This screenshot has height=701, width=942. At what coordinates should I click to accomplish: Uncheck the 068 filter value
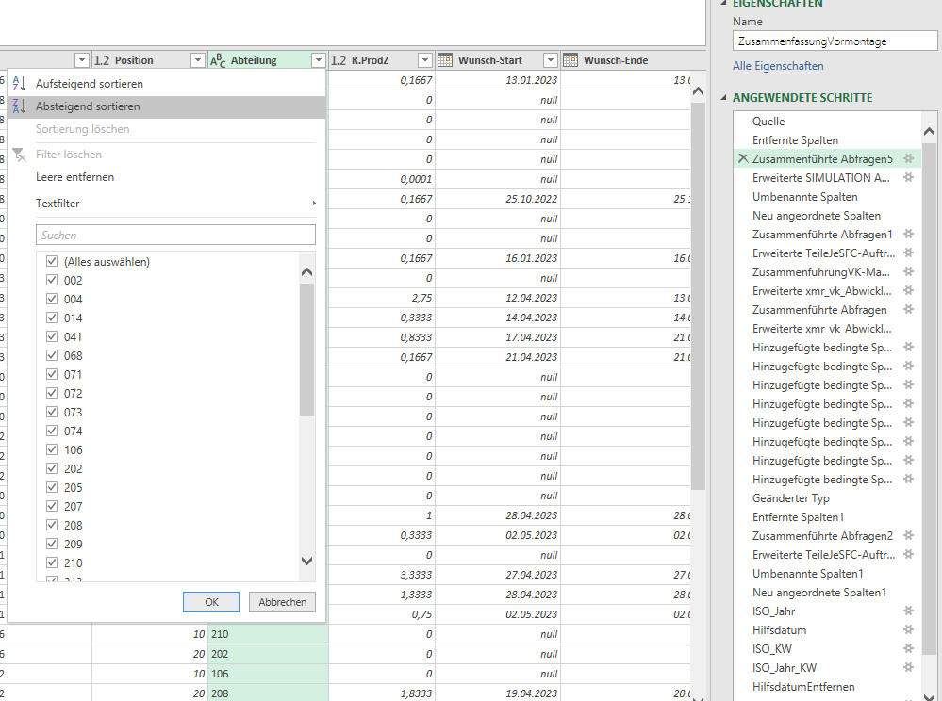[x=52, y=355]
